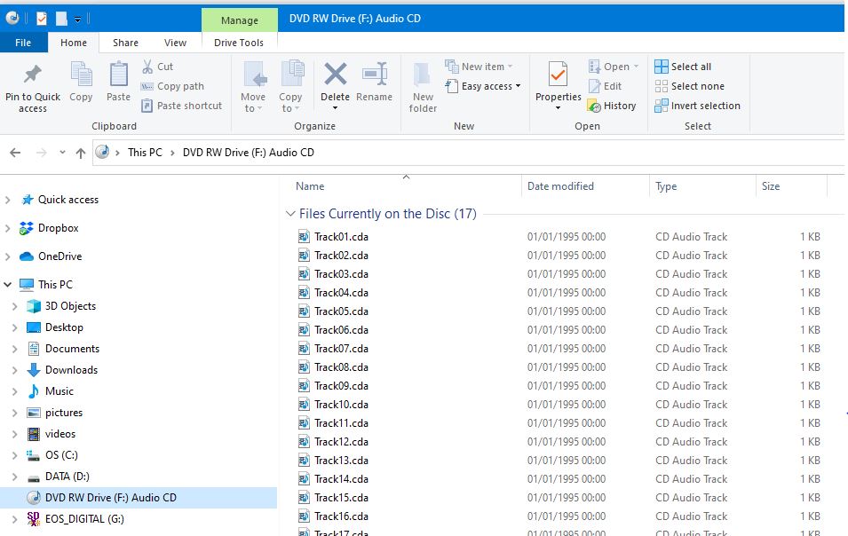The image size is (848, 536).
Task: Select Track05.cda file in the list
Action: (x=341, y=311)
